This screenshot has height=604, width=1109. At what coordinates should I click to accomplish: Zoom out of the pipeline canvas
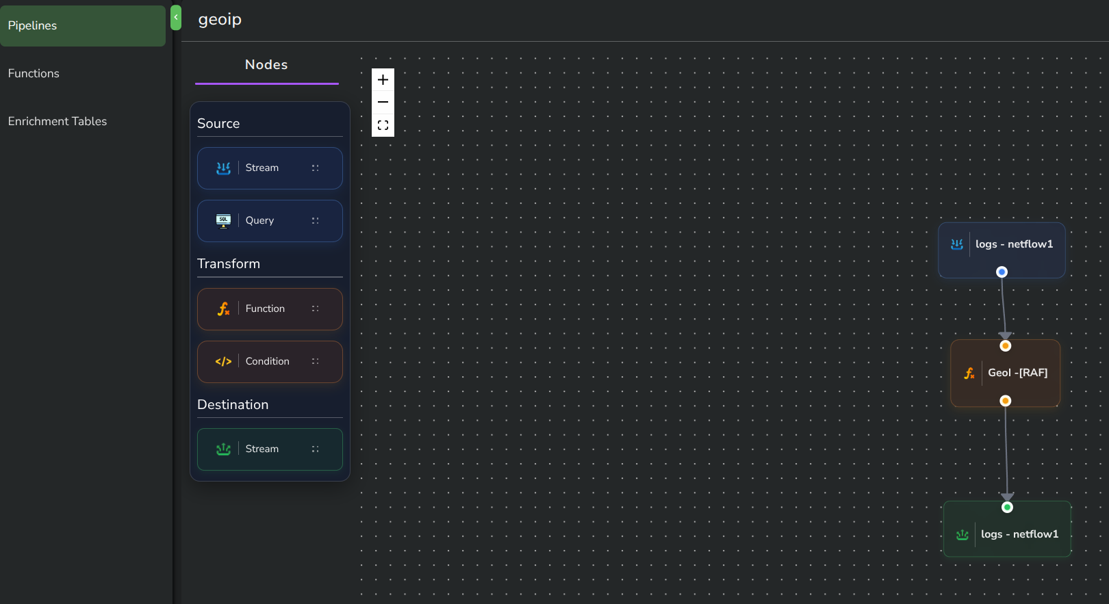(383, 103)
